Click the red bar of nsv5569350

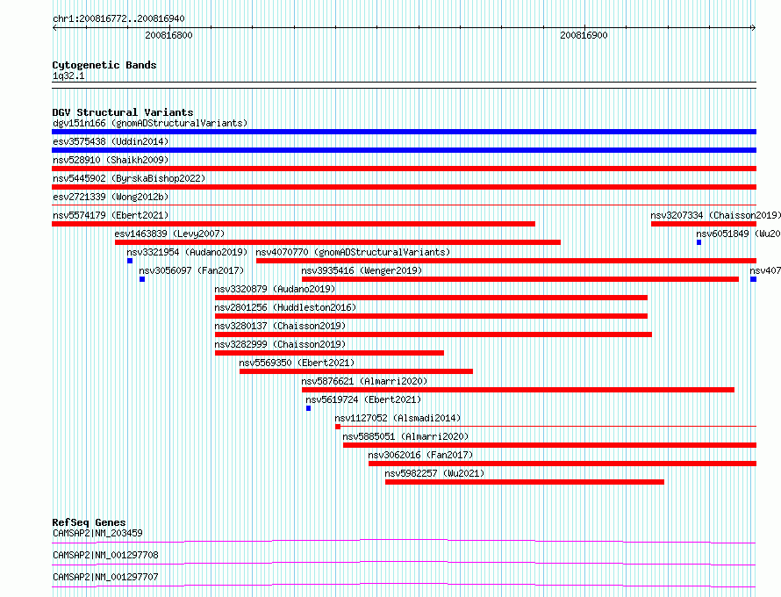point(356,371)
